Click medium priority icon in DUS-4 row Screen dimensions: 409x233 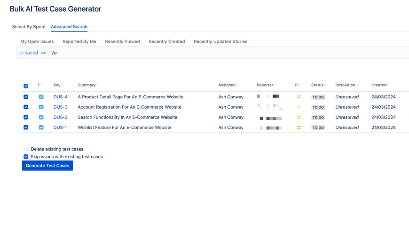click(x=299, y=97)
